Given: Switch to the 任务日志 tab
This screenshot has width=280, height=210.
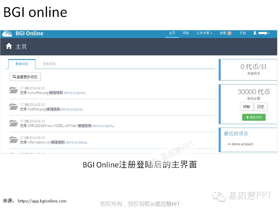Looking at the screenshot, I should click(x=49, y=64).
